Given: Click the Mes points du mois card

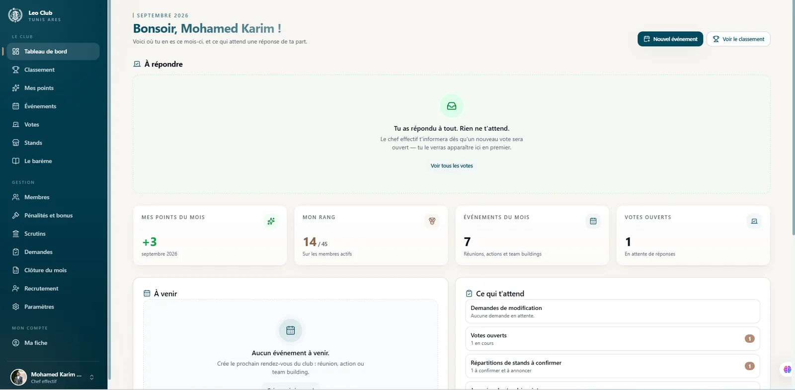Looking at the screenshot, I should (210, 235).
